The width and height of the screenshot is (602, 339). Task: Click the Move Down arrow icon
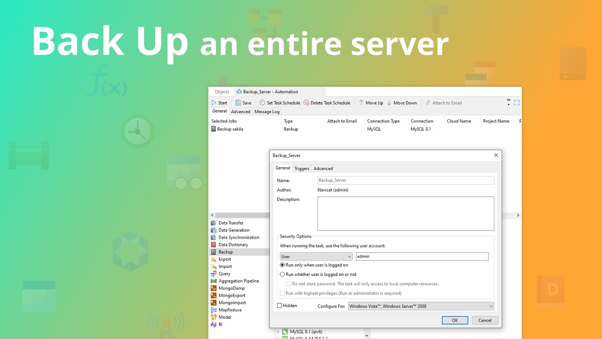click(389, 103)
